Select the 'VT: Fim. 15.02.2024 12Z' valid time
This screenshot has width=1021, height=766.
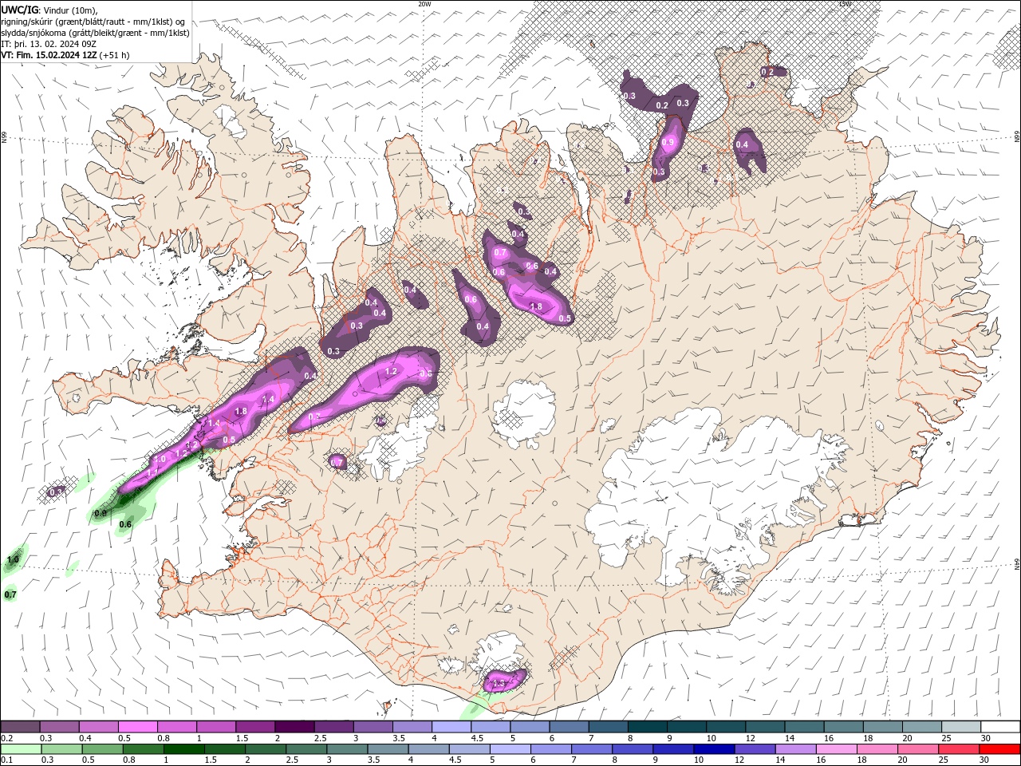[x=49, y=55]
